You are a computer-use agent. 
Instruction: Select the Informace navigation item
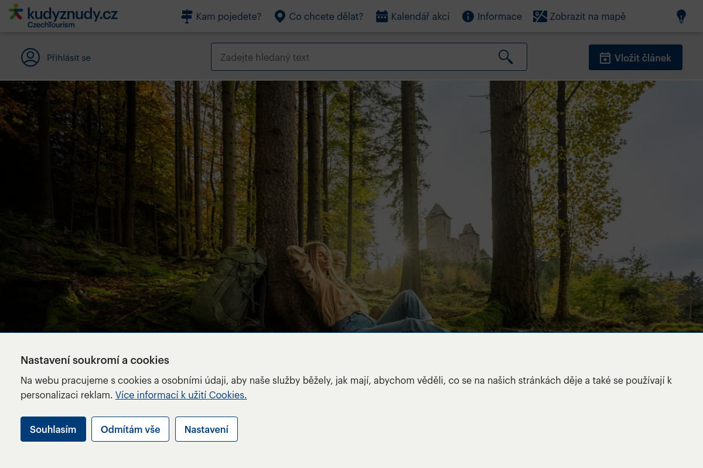coord(500,16)
